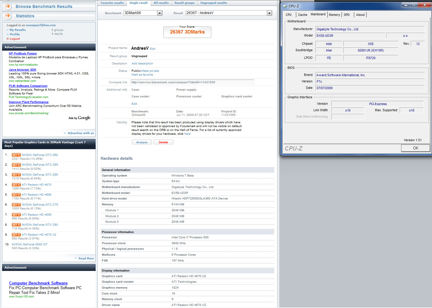
Task: Open Browse Benchmark Results link
Action: click(44, 6)
